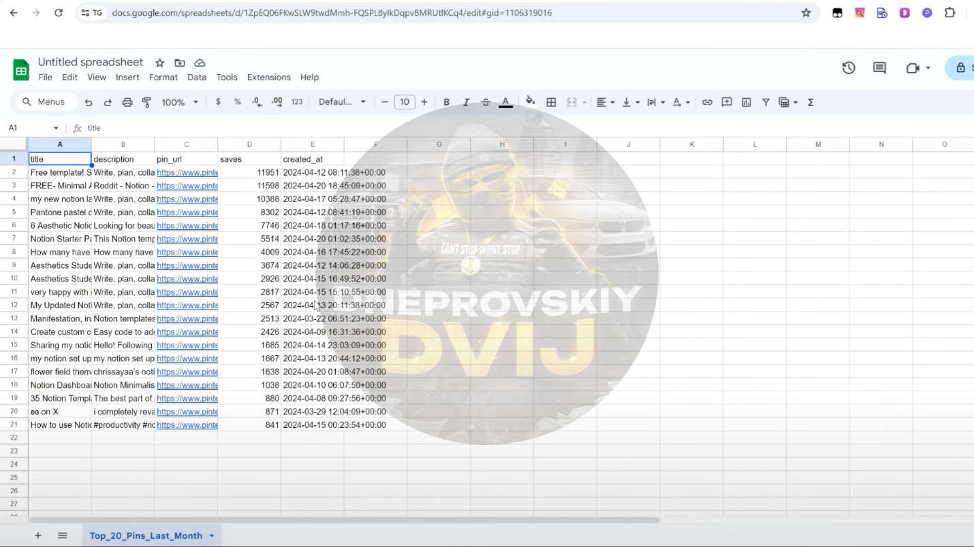Open the Edit menu
The width and height of the screenshot is (974, 547).
tap(69, 78)
